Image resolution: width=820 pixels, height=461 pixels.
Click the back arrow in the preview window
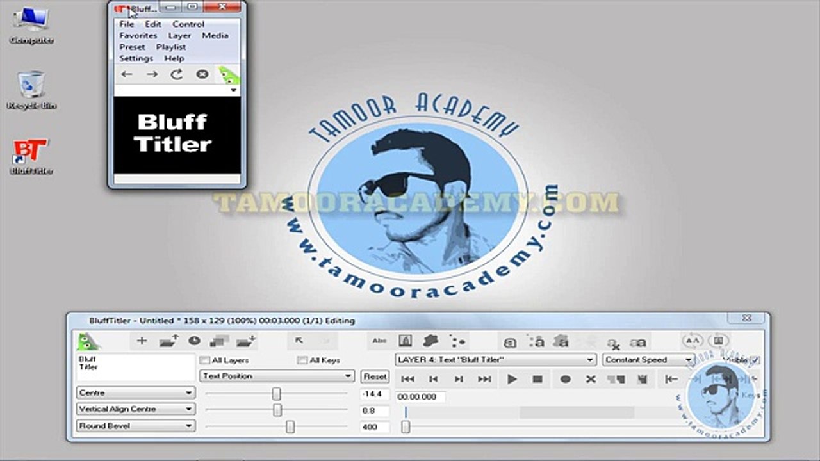coord(126,74)
